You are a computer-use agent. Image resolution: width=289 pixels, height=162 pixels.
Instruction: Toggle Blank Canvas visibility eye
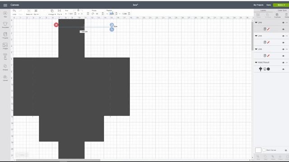click(286, 150)
